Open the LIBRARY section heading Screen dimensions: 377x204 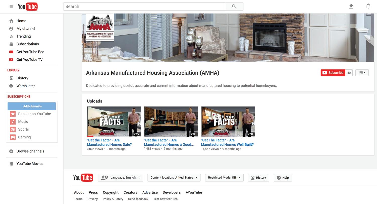point(13,70)
